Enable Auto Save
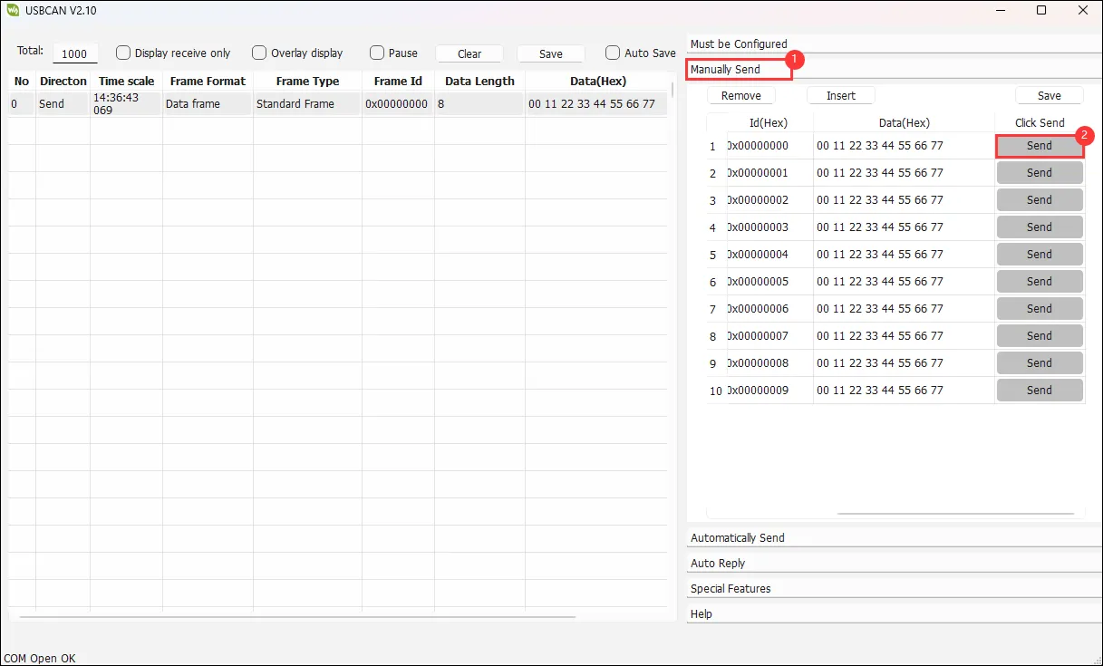 pyautogui.click(x=613, y=53)
